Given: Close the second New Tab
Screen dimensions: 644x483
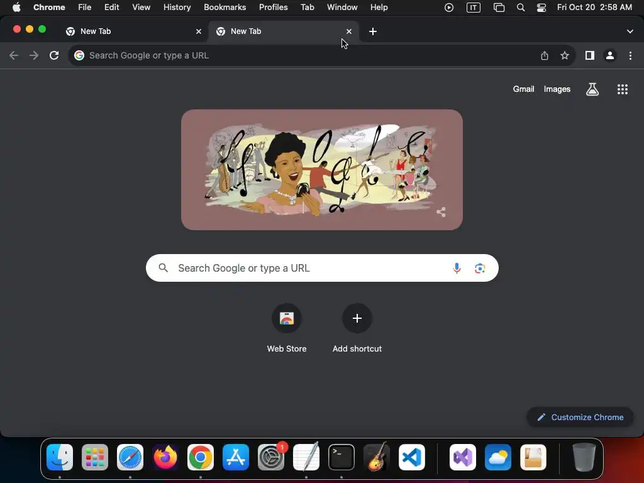Looking at the screenshot, I should (x=349, y=31).
